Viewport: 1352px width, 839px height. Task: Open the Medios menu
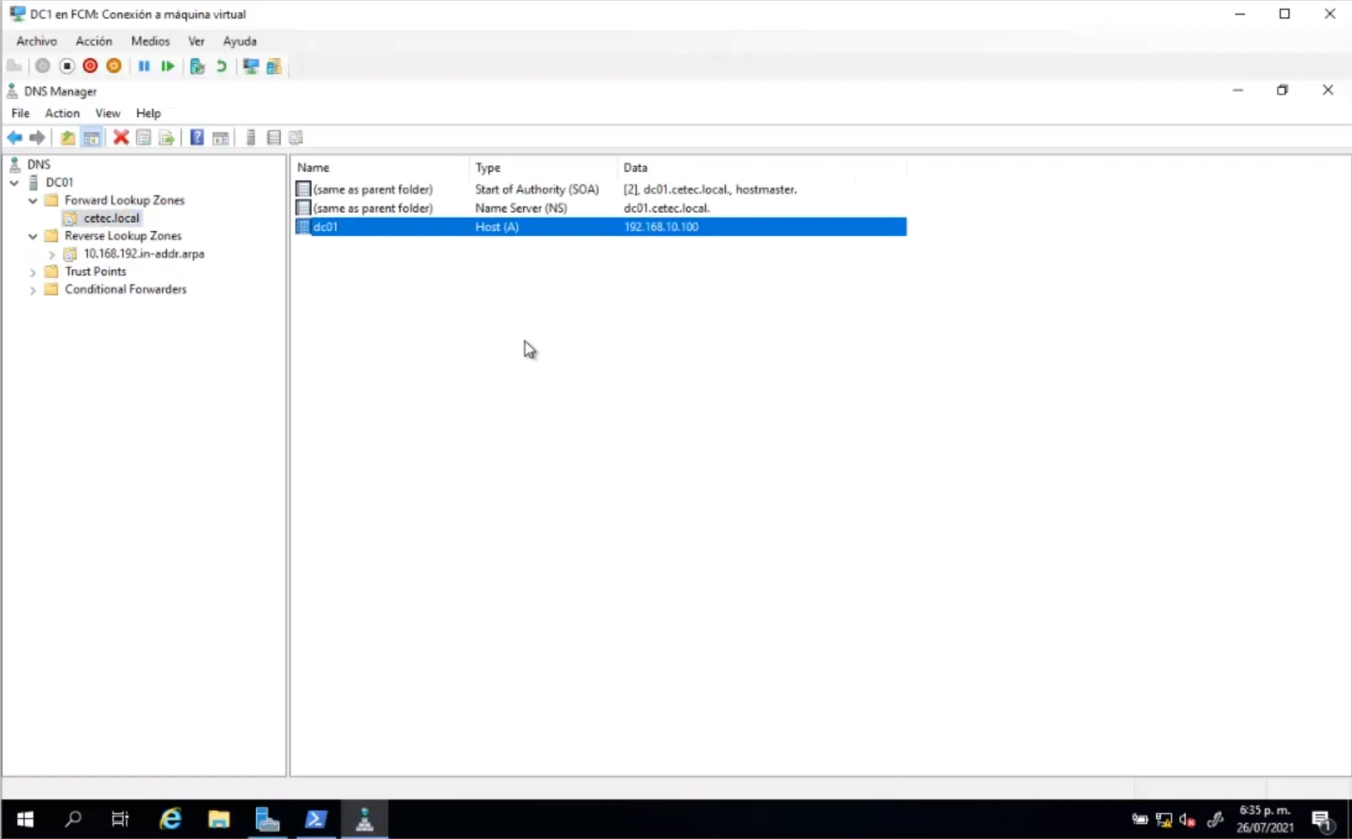[x=150, y=41]
